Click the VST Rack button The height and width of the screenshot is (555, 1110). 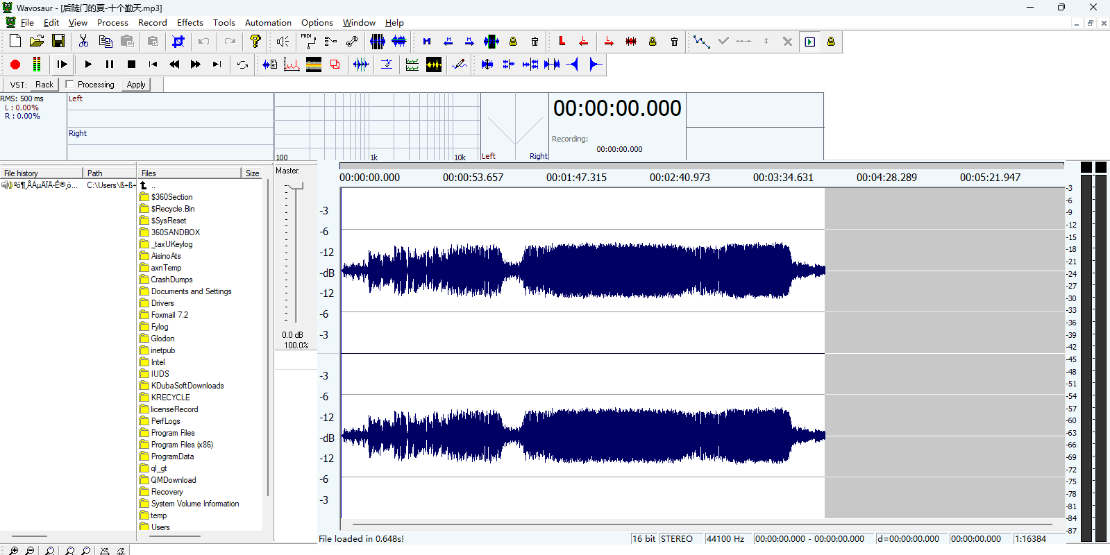44,85
